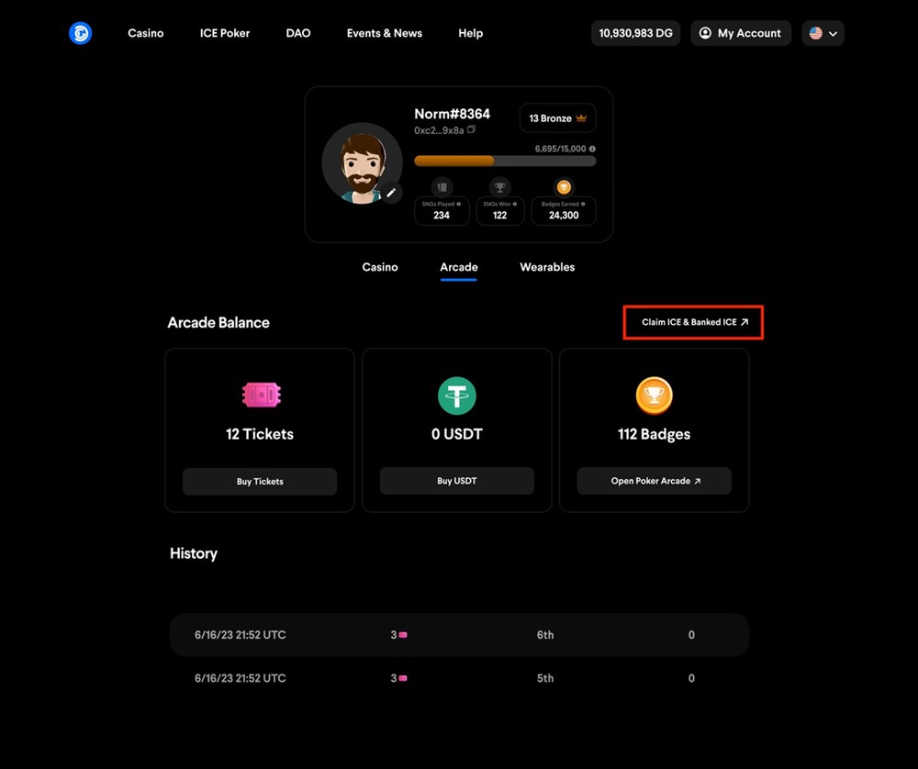Click the 13 Bronze level badge

[557, 118]
